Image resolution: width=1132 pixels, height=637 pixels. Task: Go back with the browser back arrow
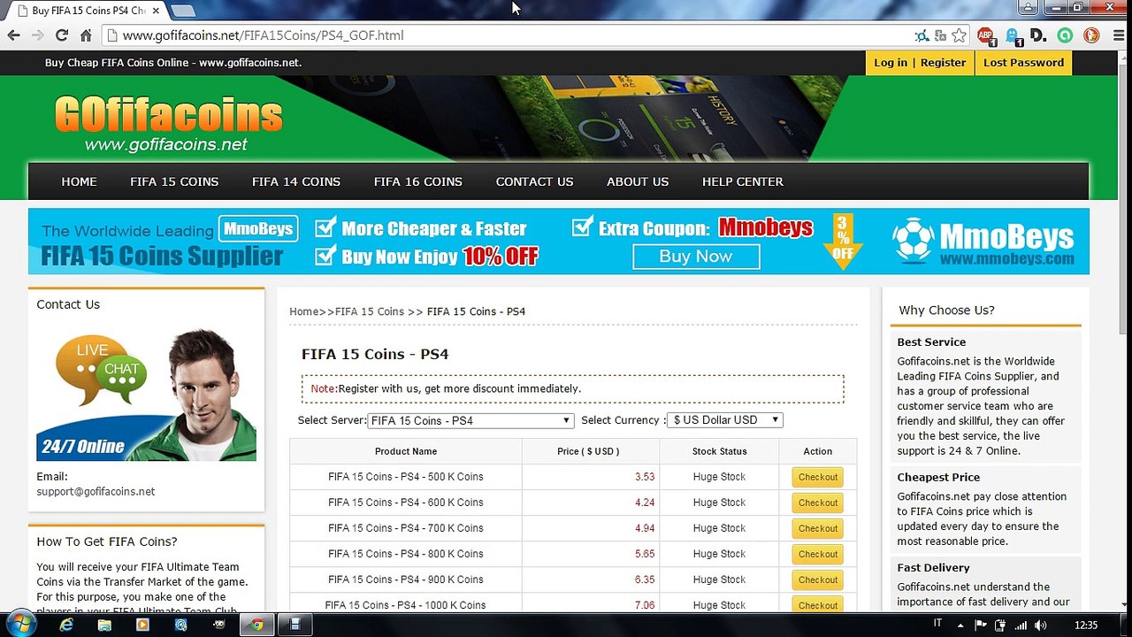(x=13, y=35)
